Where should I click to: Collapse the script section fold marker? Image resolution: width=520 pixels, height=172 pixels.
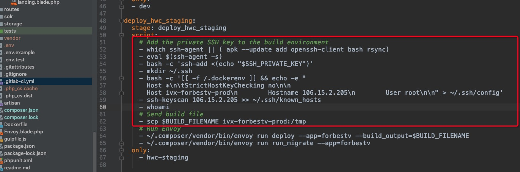click(121, 35)
